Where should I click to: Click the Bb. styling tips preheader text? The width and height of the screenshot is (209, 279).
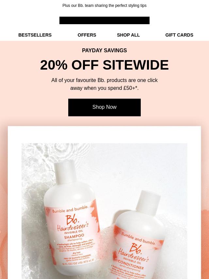(x=104, y=6)
